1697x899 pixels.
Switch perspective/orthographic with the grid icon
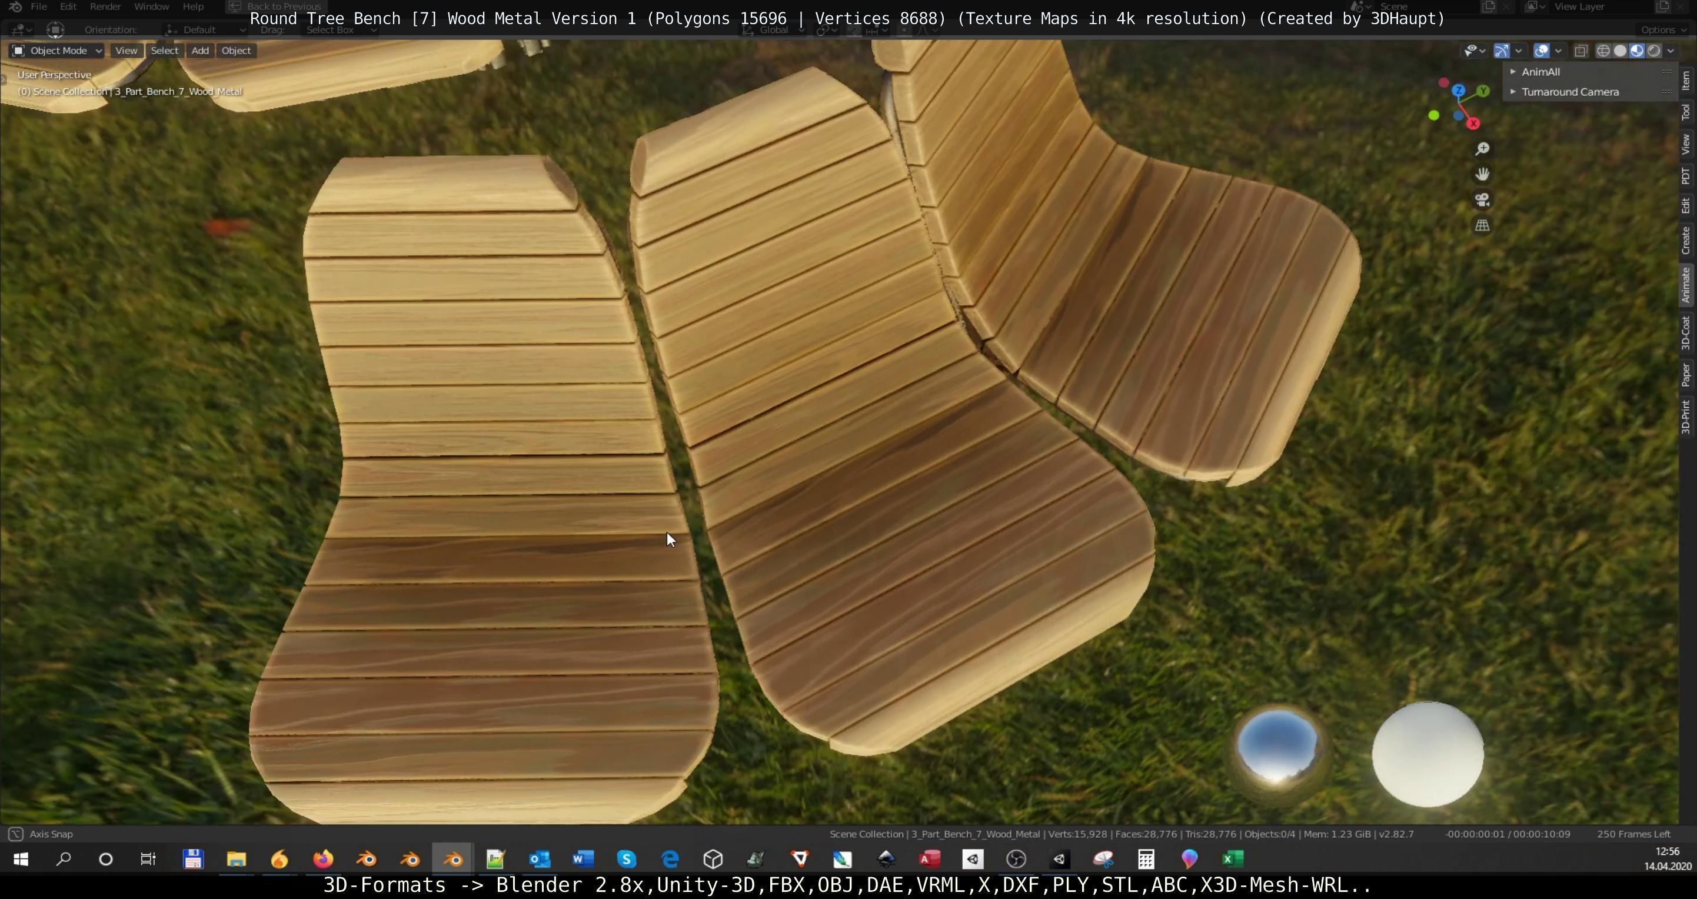(x=1482, y=226)
